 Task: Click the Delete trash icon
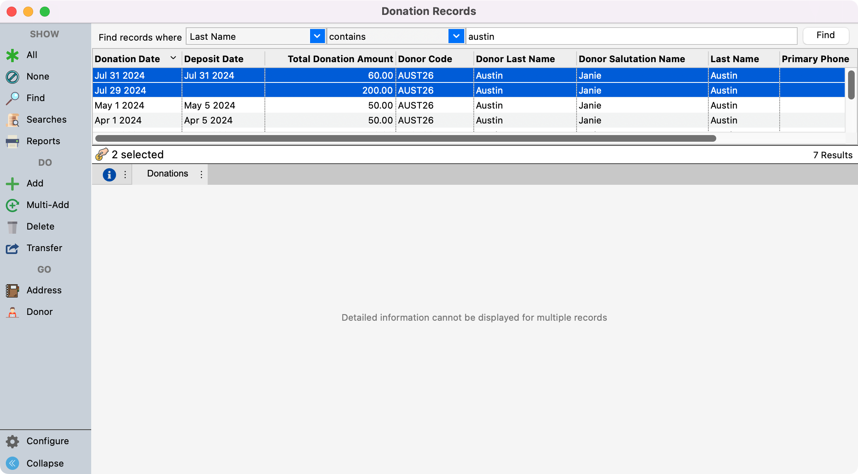(x=12, y=227)
